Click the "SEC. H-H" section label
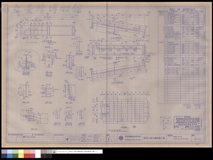This screenshot has height=160, width=213. (82, 123)
